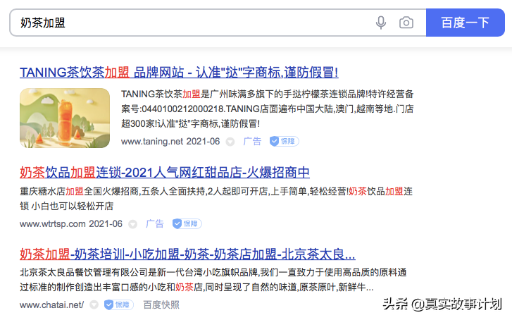Expand dropdown arrow next to www.wtrtsp.com
Screen dimensions: 512x320
[x=132, y=224]
